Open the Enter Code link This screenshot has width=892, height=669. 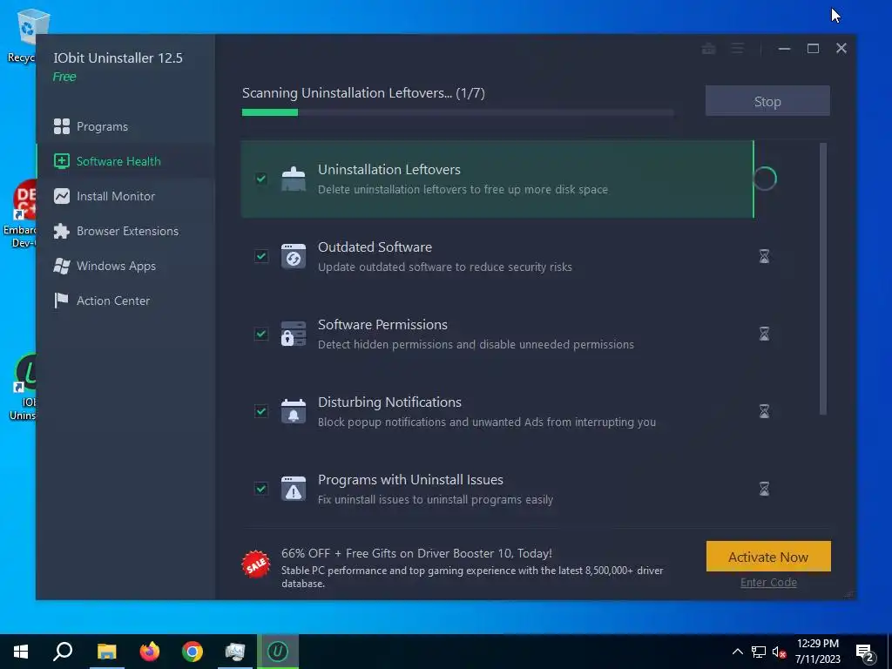point(768,583)
